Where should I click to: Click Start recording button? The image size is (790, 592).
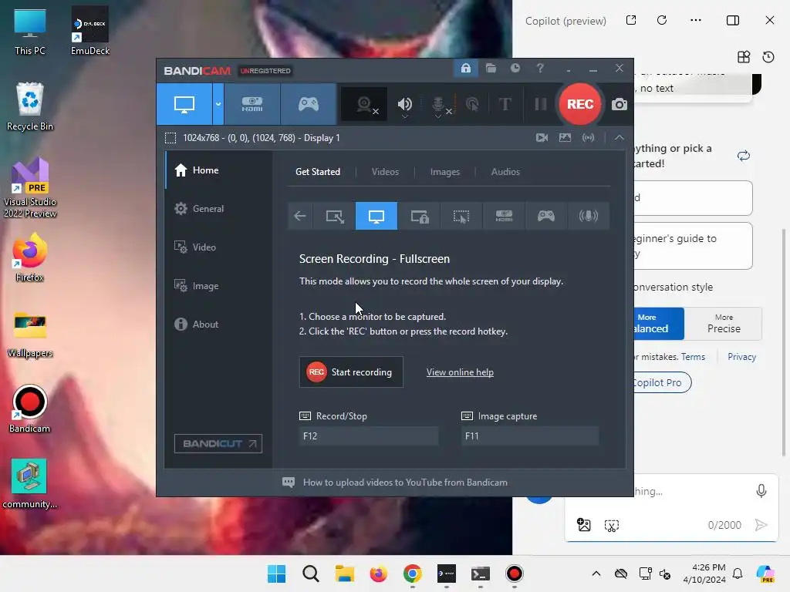pyautogui.click(x=351, y=372)
